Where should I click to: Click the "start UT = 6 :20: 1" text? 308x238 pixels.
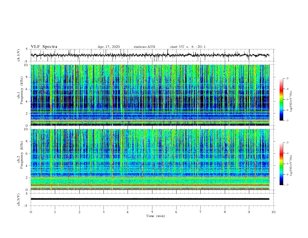click(x=188, y=47)
